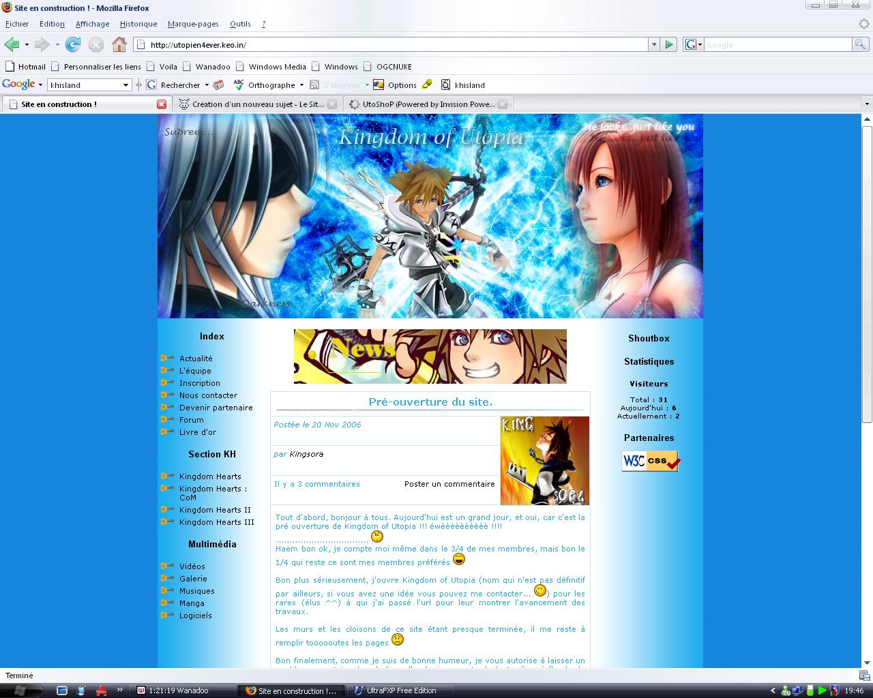This screenshot has height=698, width=873.
Task: Go back with the green arrow button
Action: pyautogui.click(x=12, y=44)
